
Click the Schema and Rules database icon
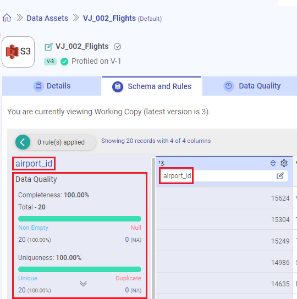(118, 87)
